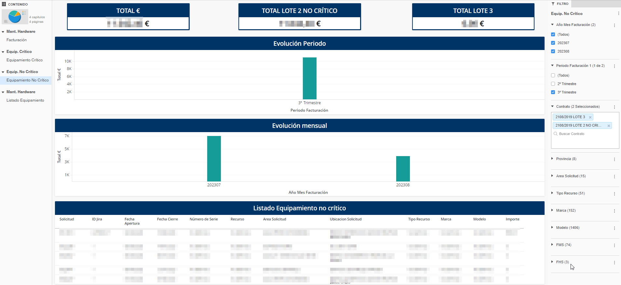This screenshot has width=621, height=285.
Task: Collapse the Contrato filter
Action: tap(552, 106)
